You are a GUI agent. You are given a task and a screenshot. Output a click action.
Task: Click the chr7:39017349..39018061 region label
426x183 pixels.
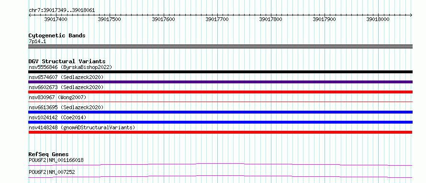(62, 11)
